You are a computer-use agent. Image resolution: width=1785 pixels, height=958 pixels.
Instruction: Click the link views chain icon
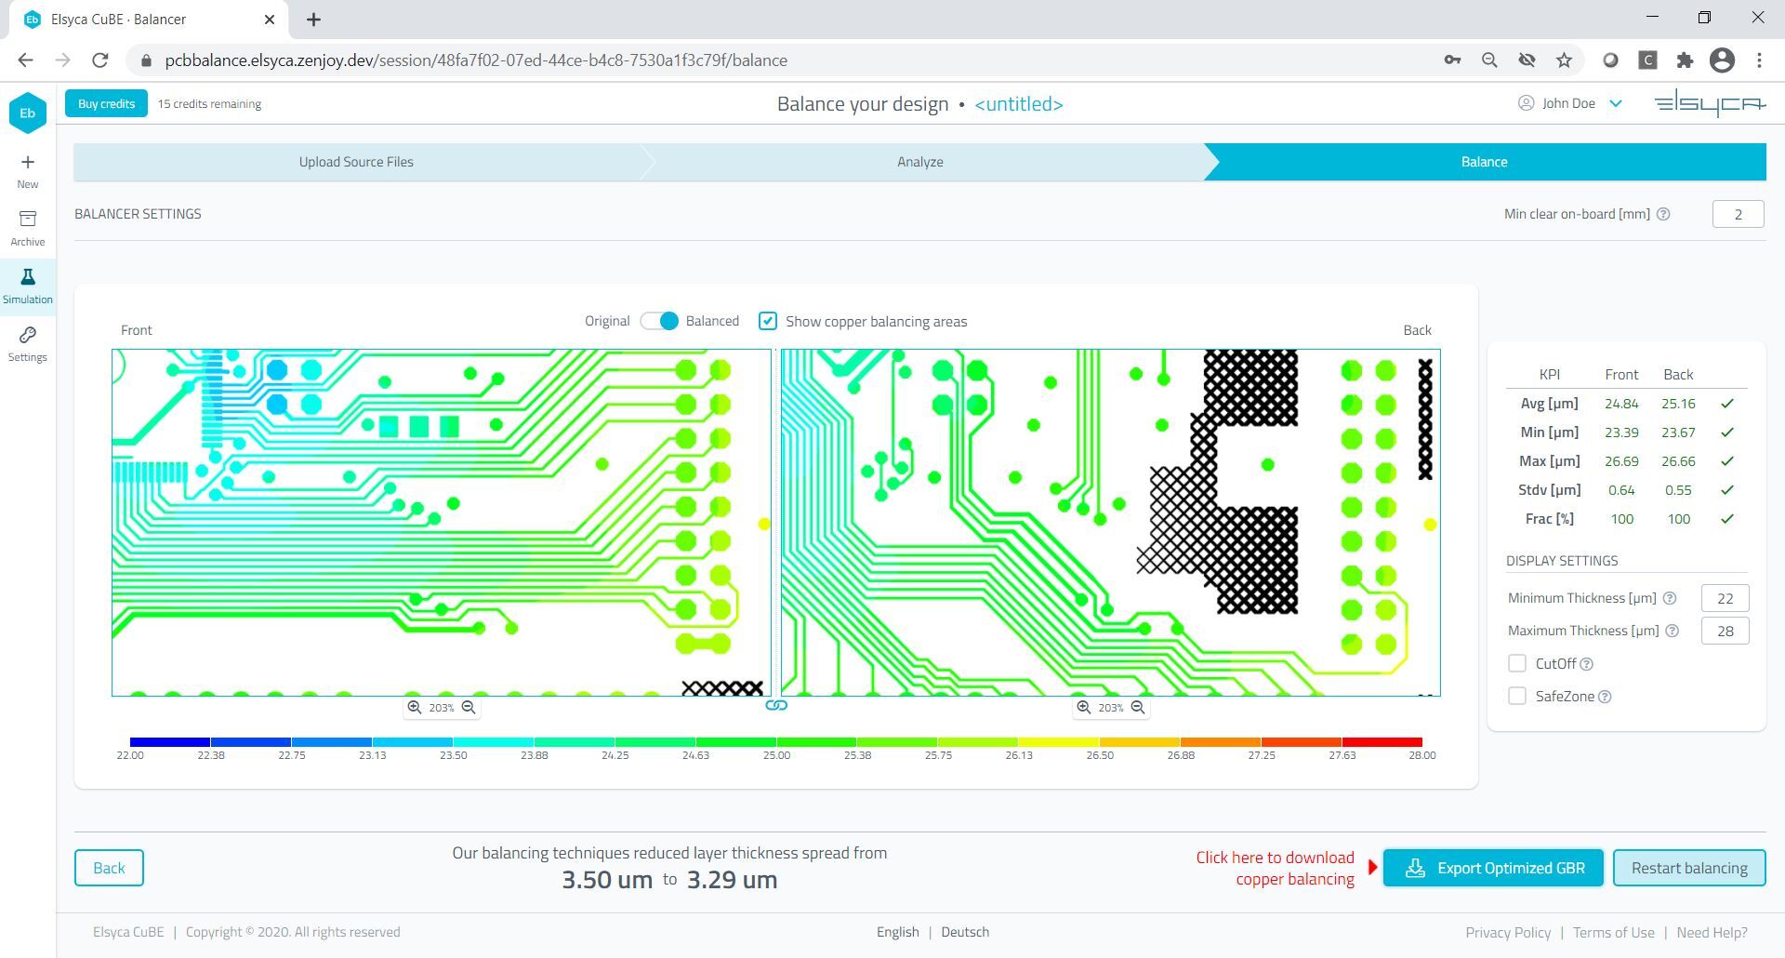click(776, 706)
